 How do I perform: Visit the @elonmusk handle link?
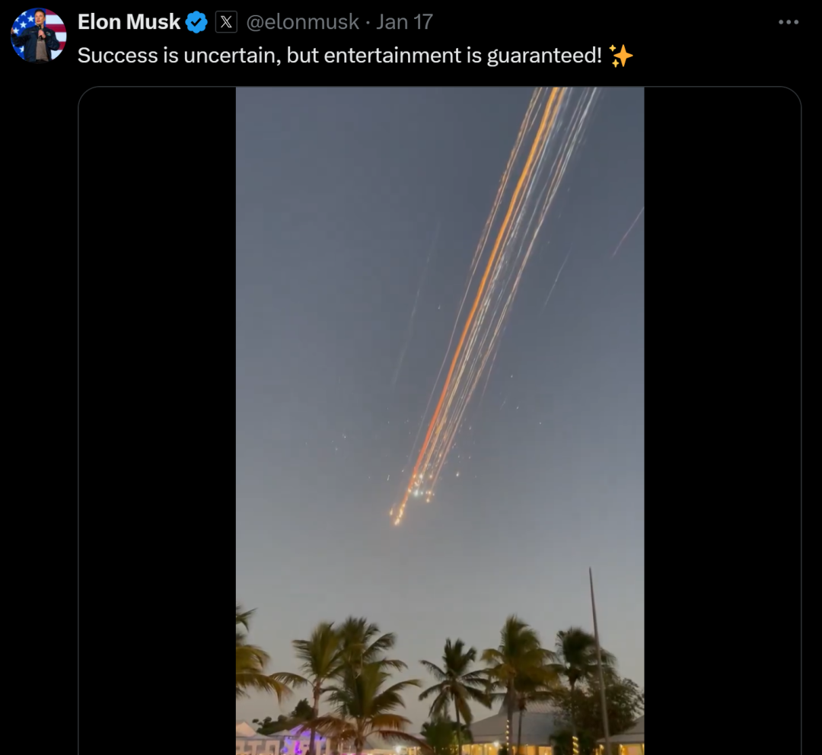(x=302, y=22)
